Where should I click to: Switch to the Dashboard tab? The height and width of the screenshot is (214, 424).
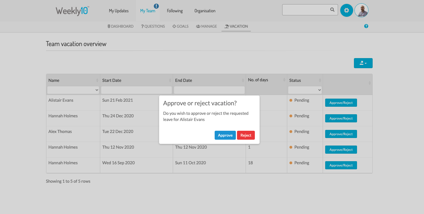click(121, 26)
